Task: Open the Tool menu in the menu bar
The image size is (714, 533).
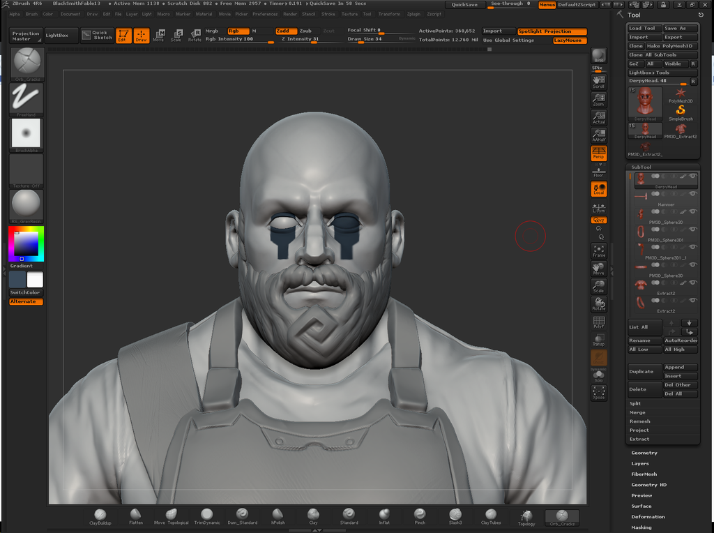Action: [367, 13]
